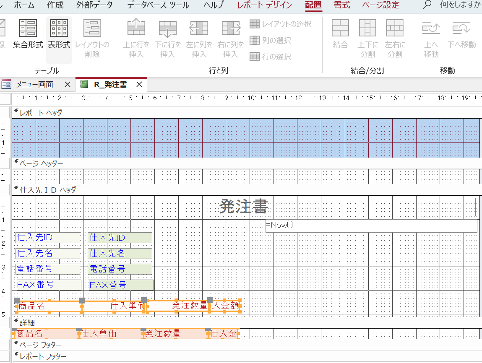Image resolution: width=482 pixels, height=363 pixels.
Task: Click レイアウトの削除 remove layout icon
Action: [x=92, y=39]
